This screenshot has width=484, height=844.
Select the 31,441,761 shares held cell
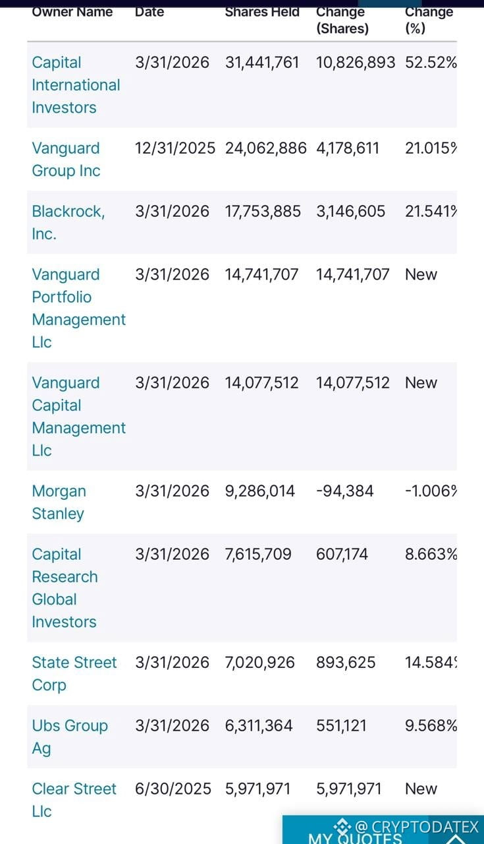coord(261,63)
